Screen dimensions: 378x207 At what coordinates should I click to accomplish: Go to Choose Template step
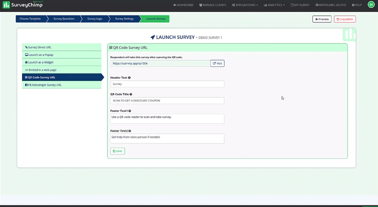pyautogui.click(x=30, y=19)
